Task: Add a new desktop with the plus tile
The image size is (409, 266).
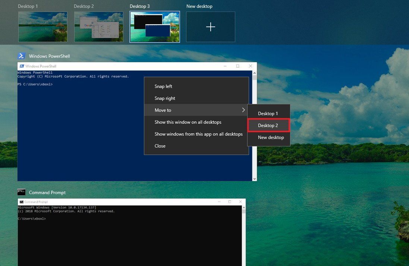Action: pos(211,27)
